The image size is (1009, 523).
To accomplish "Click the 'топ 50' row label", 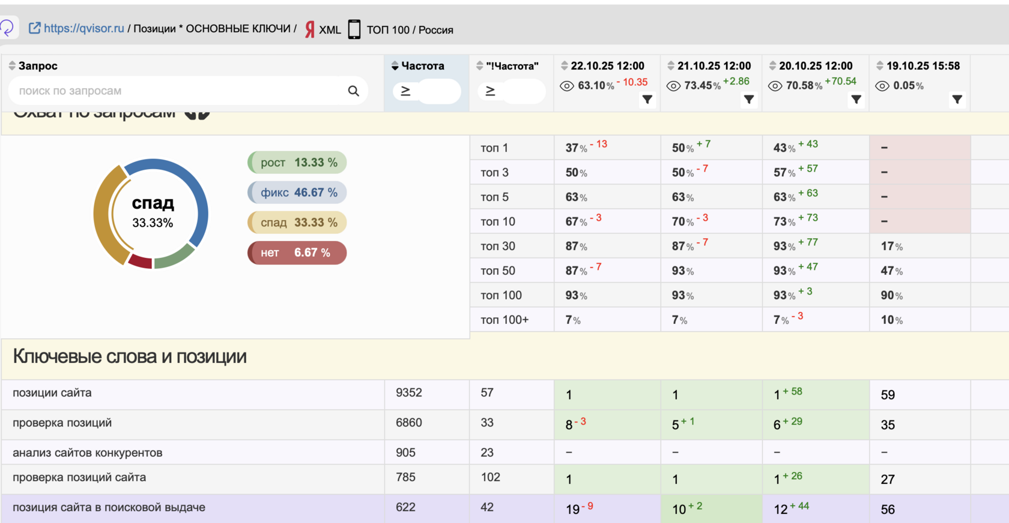I will tap(498, 271).
